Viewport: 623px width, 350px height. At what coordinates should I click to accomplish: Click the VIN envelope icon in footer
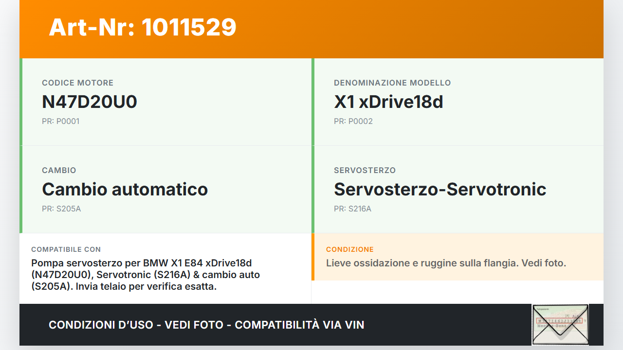pos(560,324)
